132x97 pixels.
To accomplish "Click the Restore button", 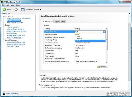I will point(103,67).
